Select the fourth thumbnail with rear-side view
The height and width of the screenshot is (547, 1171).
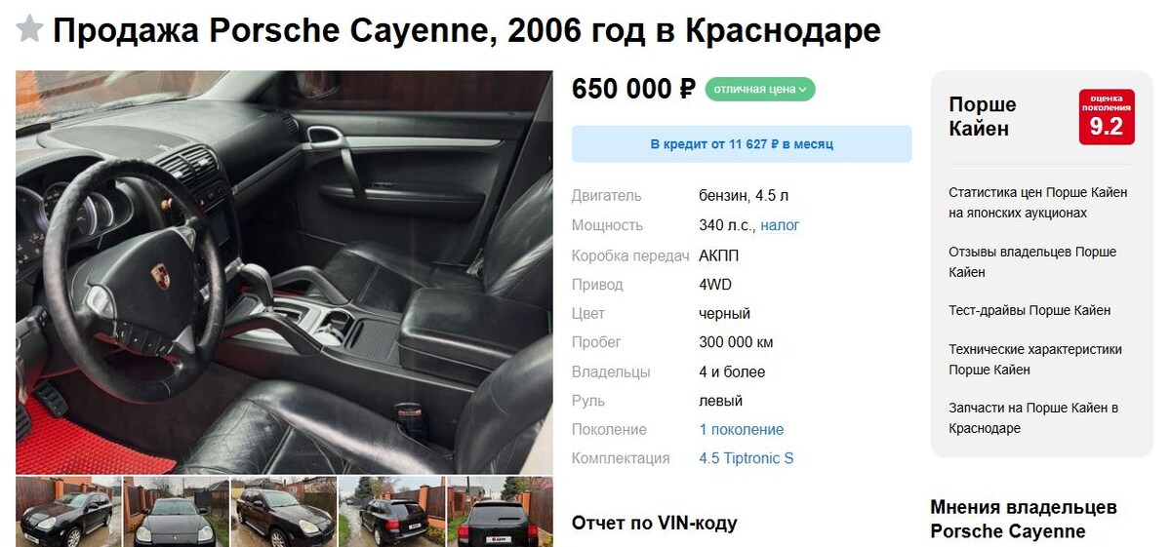pos(391,512)
